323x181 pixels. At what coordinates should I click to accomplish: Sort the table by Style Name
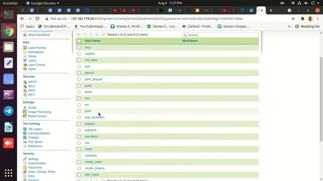pyautogui.click(x=92, y=41)
